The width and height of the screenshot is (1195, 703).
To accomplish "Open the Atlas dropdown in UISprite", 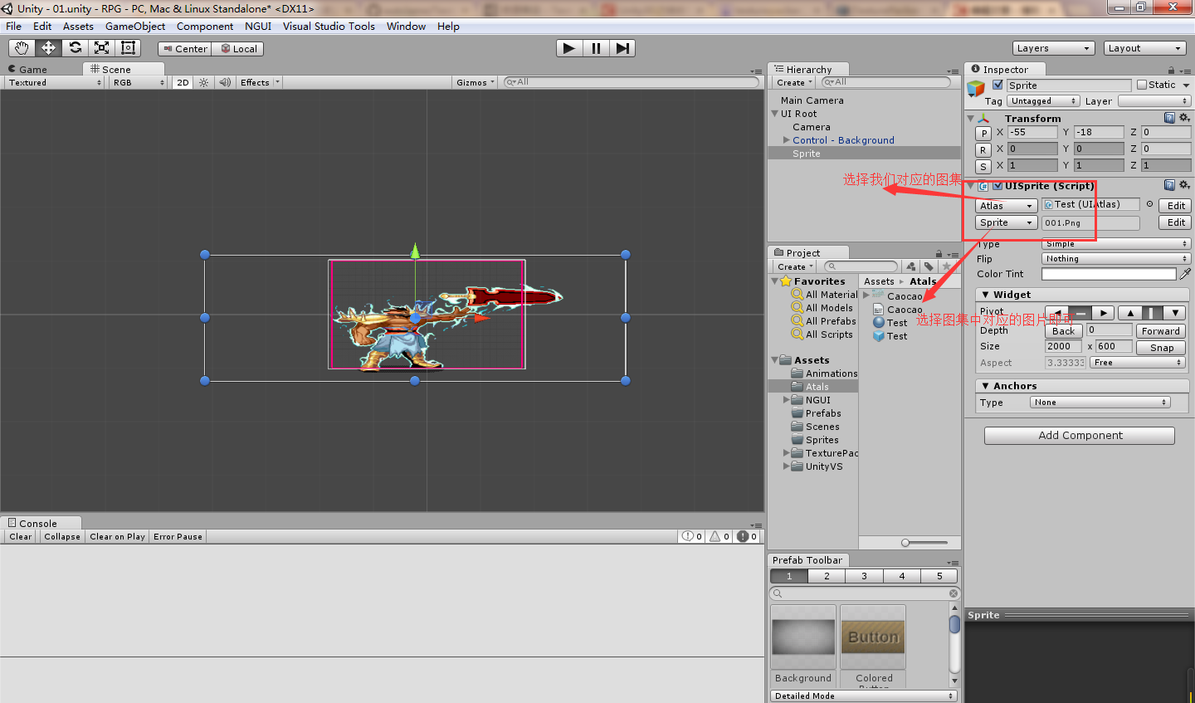I will click(x=1005, y=205).
